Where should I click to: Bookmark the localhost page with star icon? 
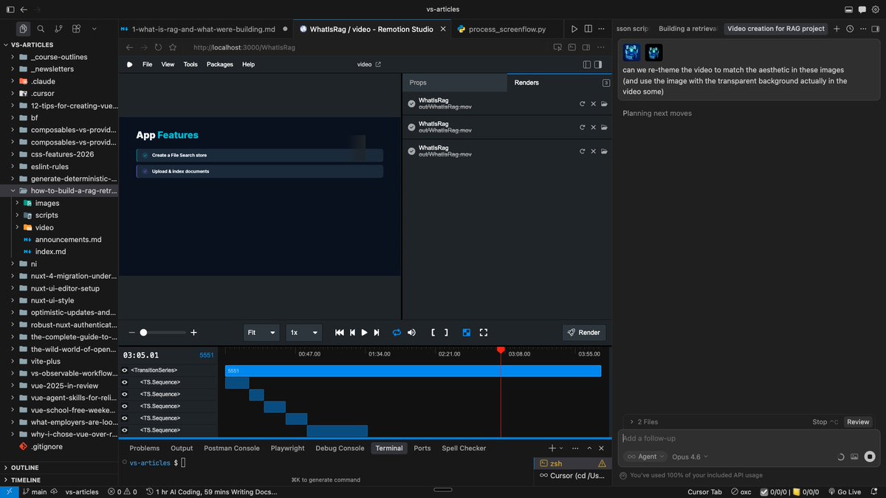173,47
